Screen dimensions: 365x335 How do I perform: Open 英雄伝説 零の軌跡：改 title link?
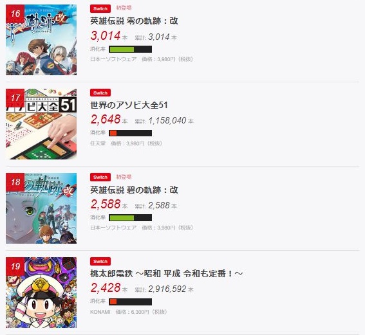134,21
